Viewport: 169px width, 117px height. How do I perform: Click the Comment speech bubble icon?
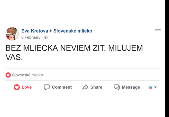[47, 87]
